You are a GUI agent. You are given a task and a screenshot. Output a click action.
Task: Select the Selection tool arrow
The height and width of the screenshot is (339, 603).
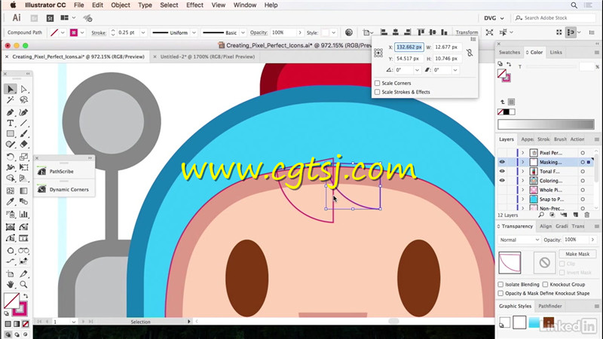point(11,89)
